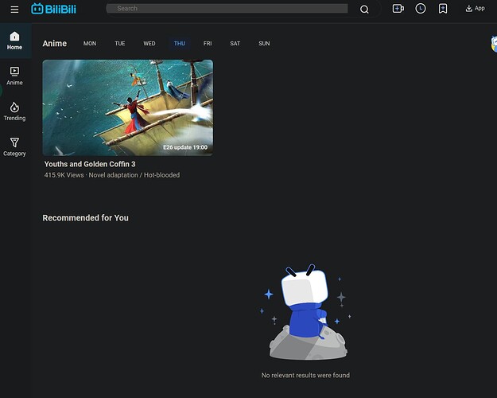Select the FRI schedule tab
This screenshot has height=398, width=497.
208,44
